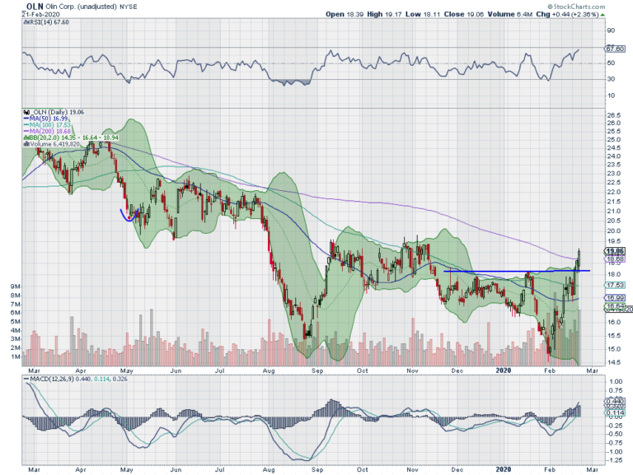Click the 1M label on the volume axis
633x475 pixels.
15,356
